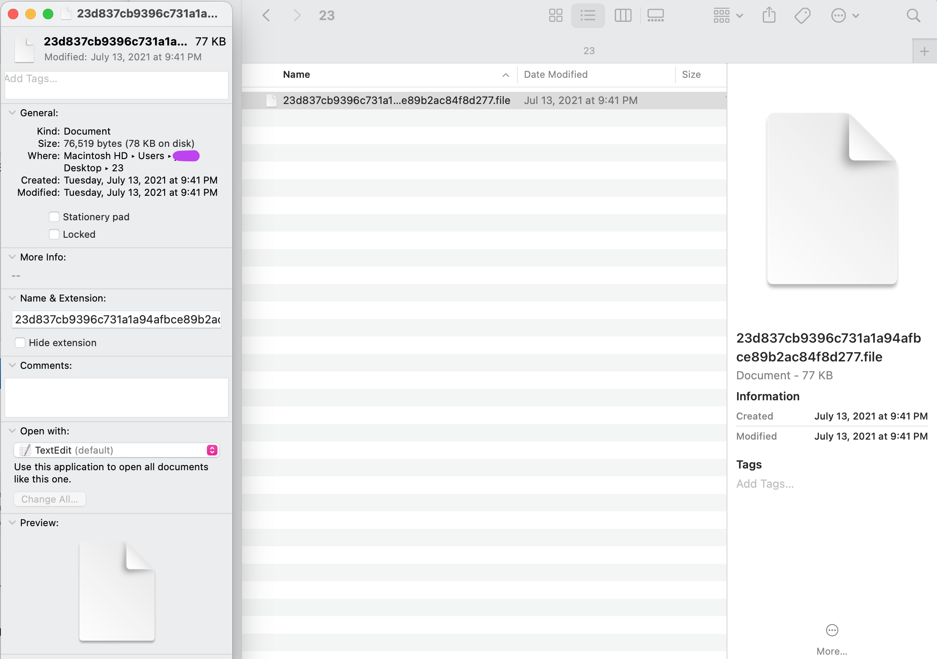The image size is (937, 659).
Task: Click the Name & Extension filename field
Action: (x=116, y=319)
